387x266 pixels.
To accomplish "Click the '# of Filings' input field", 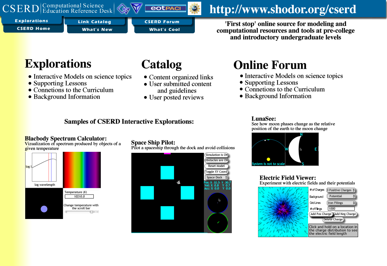I will pyautogui.click(x=341, y=209).
